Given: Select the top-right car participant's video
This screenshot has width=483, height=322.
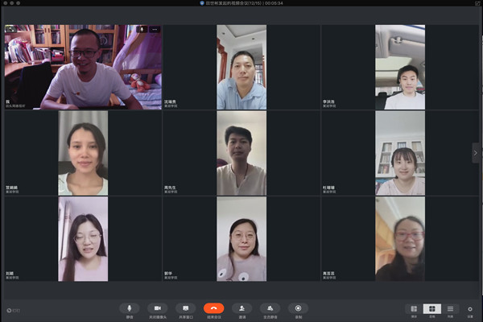Looking at the screenshot, I should click(x=399, y=68).
